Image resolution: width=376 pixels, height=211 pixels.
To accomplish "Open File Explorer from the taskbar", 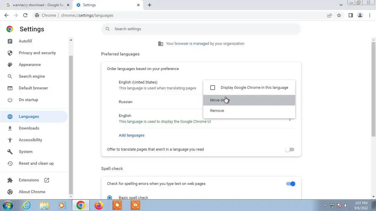I will coord(44,205).
